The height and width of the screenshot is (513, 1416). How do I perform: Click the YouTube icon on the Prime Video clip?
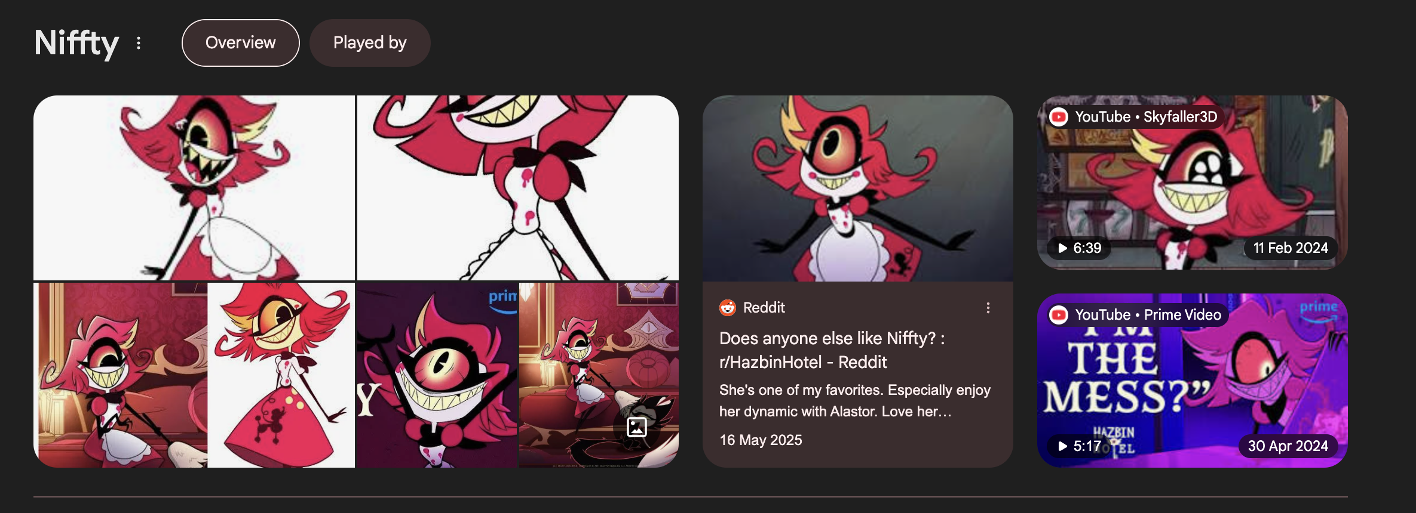1059,315
